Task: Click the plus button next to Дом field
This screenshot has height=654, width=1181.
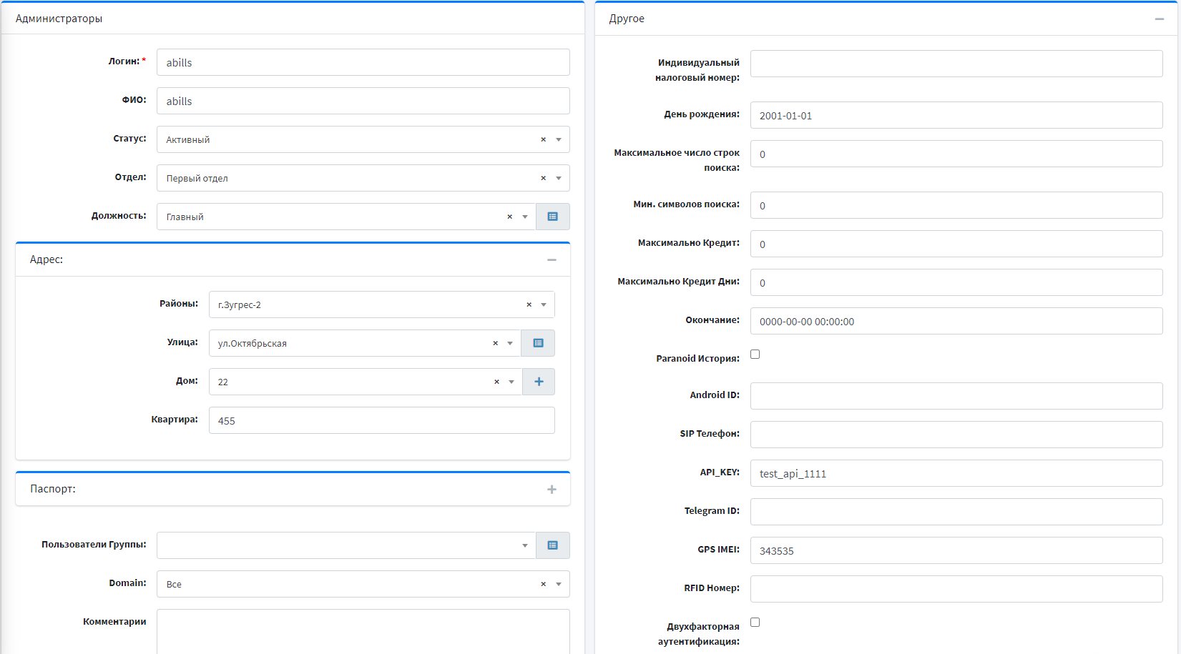Action: point(539,382)
